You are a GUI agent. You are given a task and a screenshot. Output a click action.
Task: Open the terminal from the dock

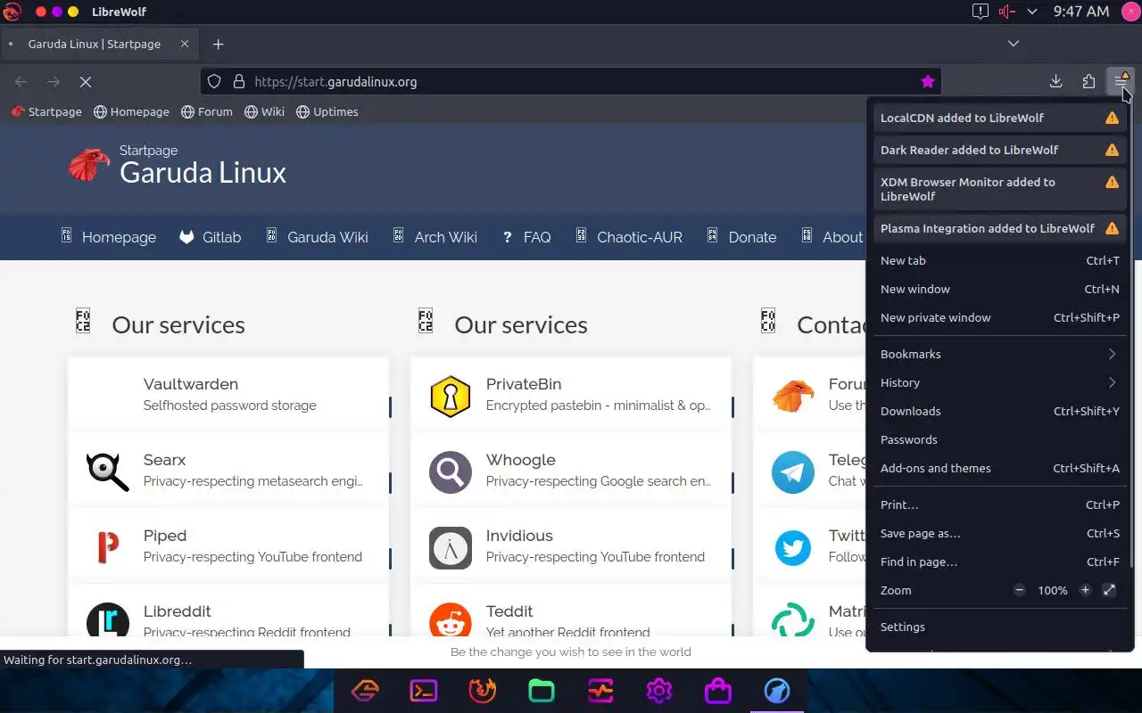(x=423, y=691)
